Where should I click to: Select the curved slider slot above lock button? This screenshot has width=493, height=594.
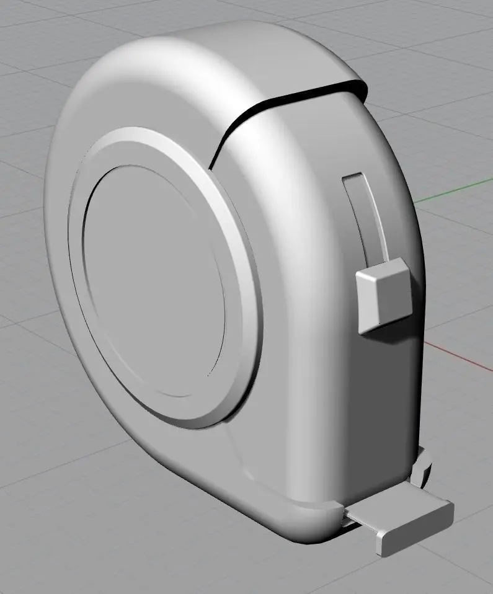click(366, 219)
